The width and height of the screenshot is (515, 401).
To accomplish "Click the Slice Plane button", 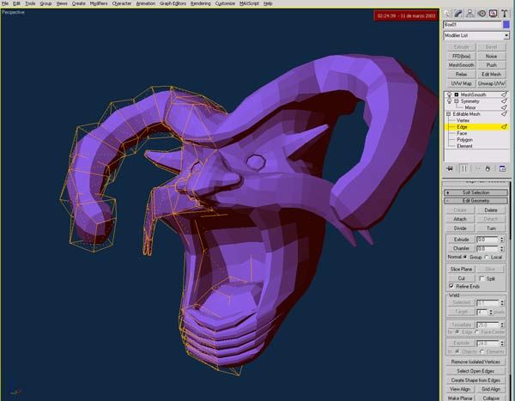I will 461,270.
